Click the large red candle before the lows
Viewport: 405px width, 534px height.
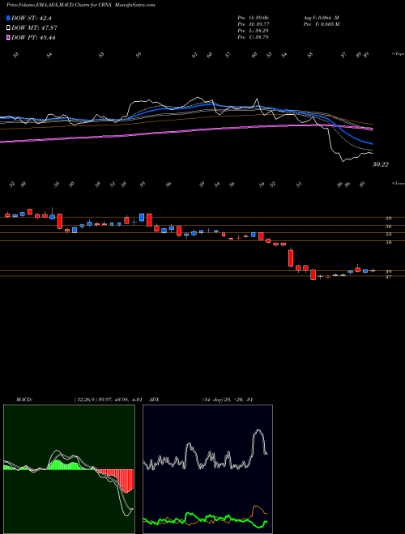(x=291, y=258)
